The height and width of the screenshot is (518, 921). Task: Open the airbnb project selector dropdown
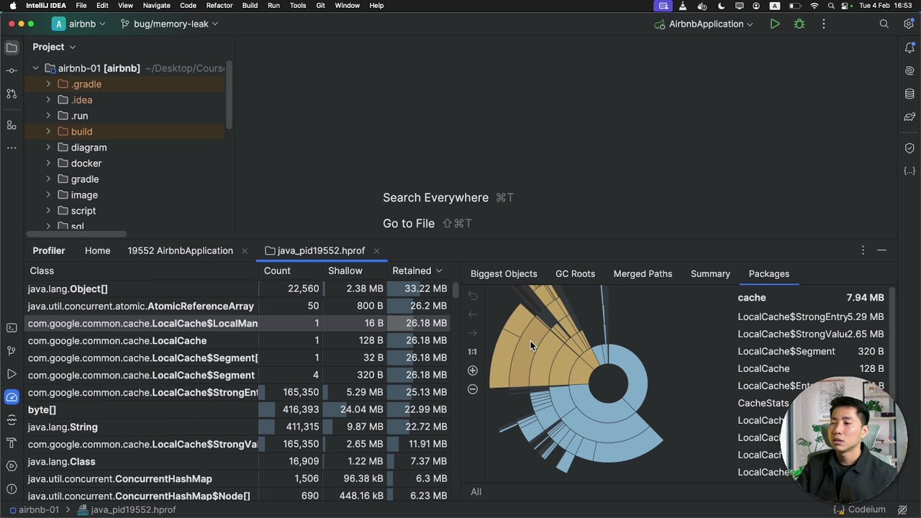[79, 24]
